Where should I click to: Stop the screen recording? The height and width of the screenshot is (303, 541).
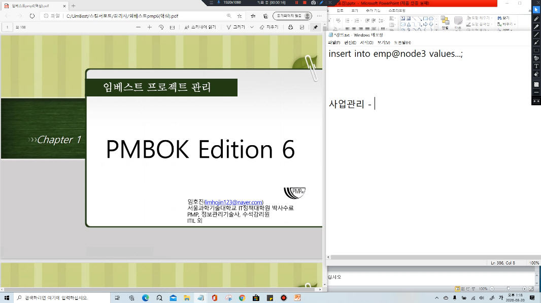(305, 3)
